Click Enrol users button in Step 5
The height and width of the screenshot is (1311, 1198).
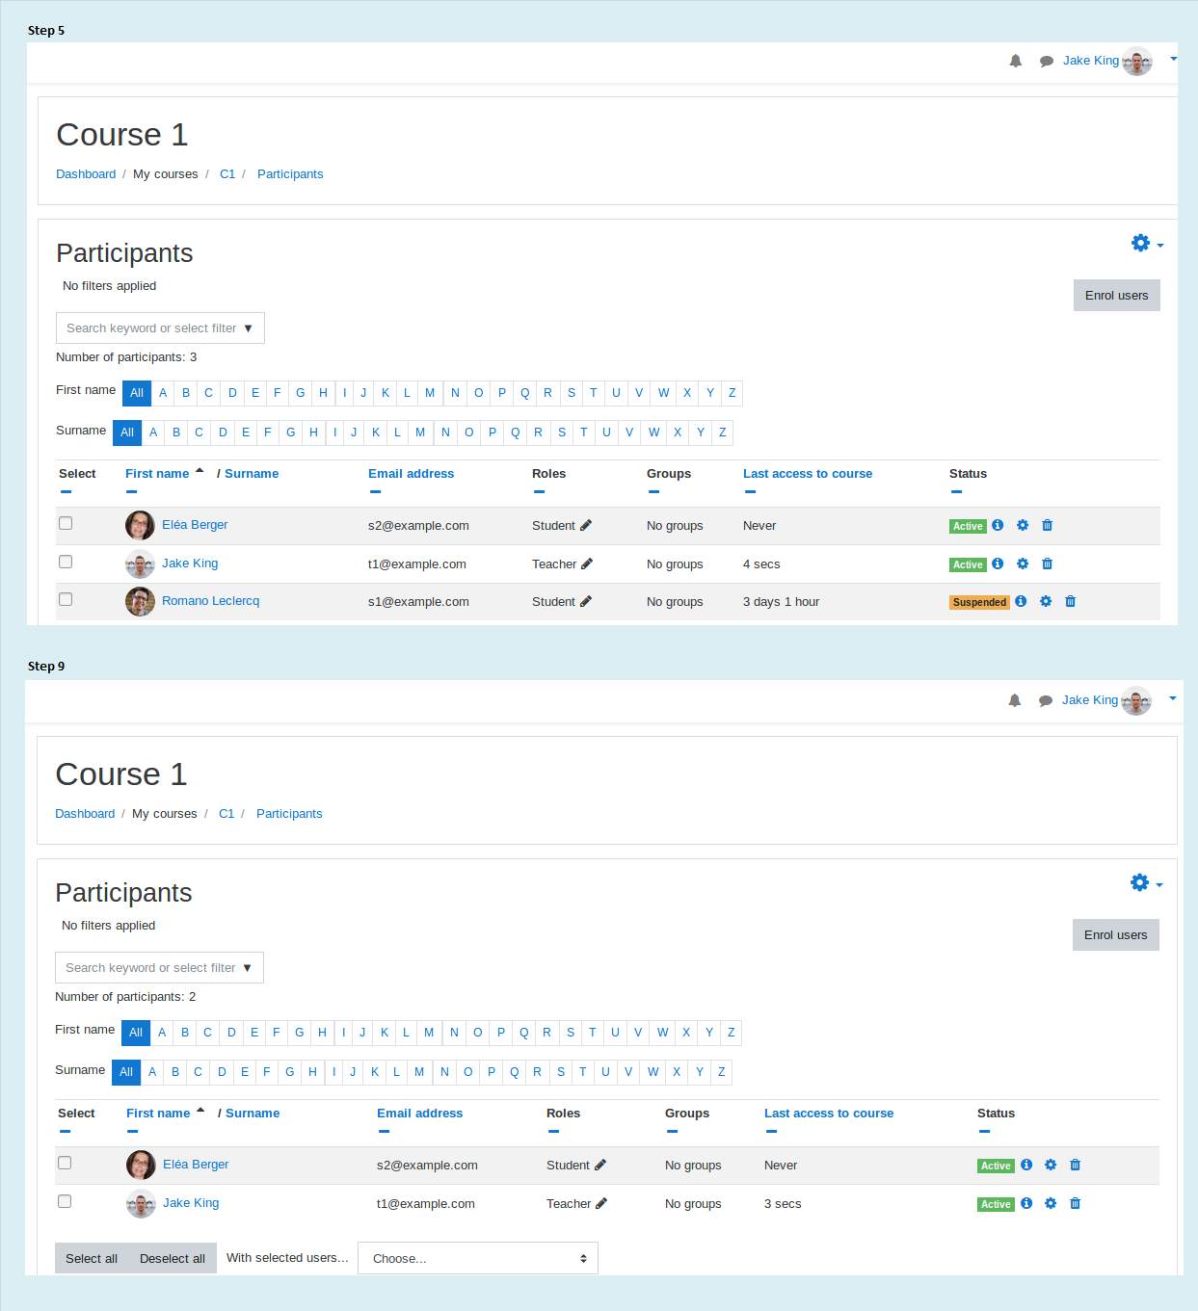coord(1117,296)
